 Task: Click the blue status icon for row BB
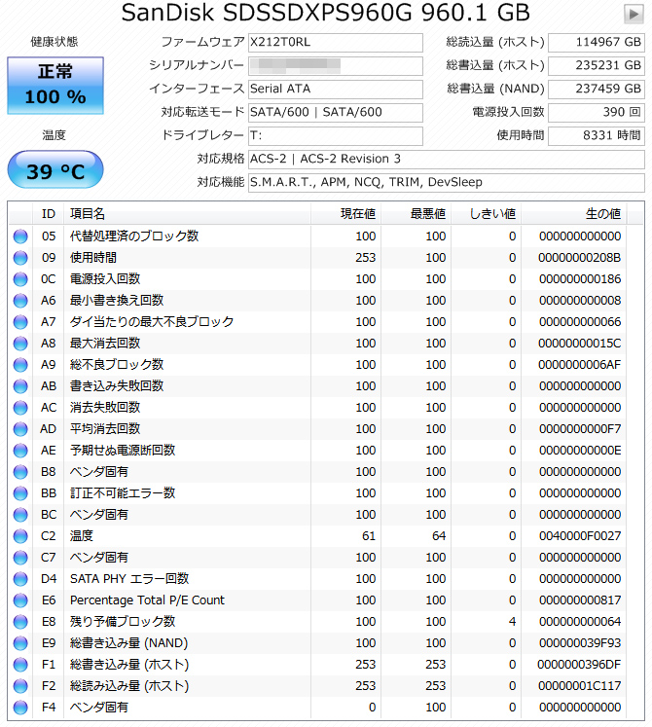pyautogui.click(x=20, y=493)
